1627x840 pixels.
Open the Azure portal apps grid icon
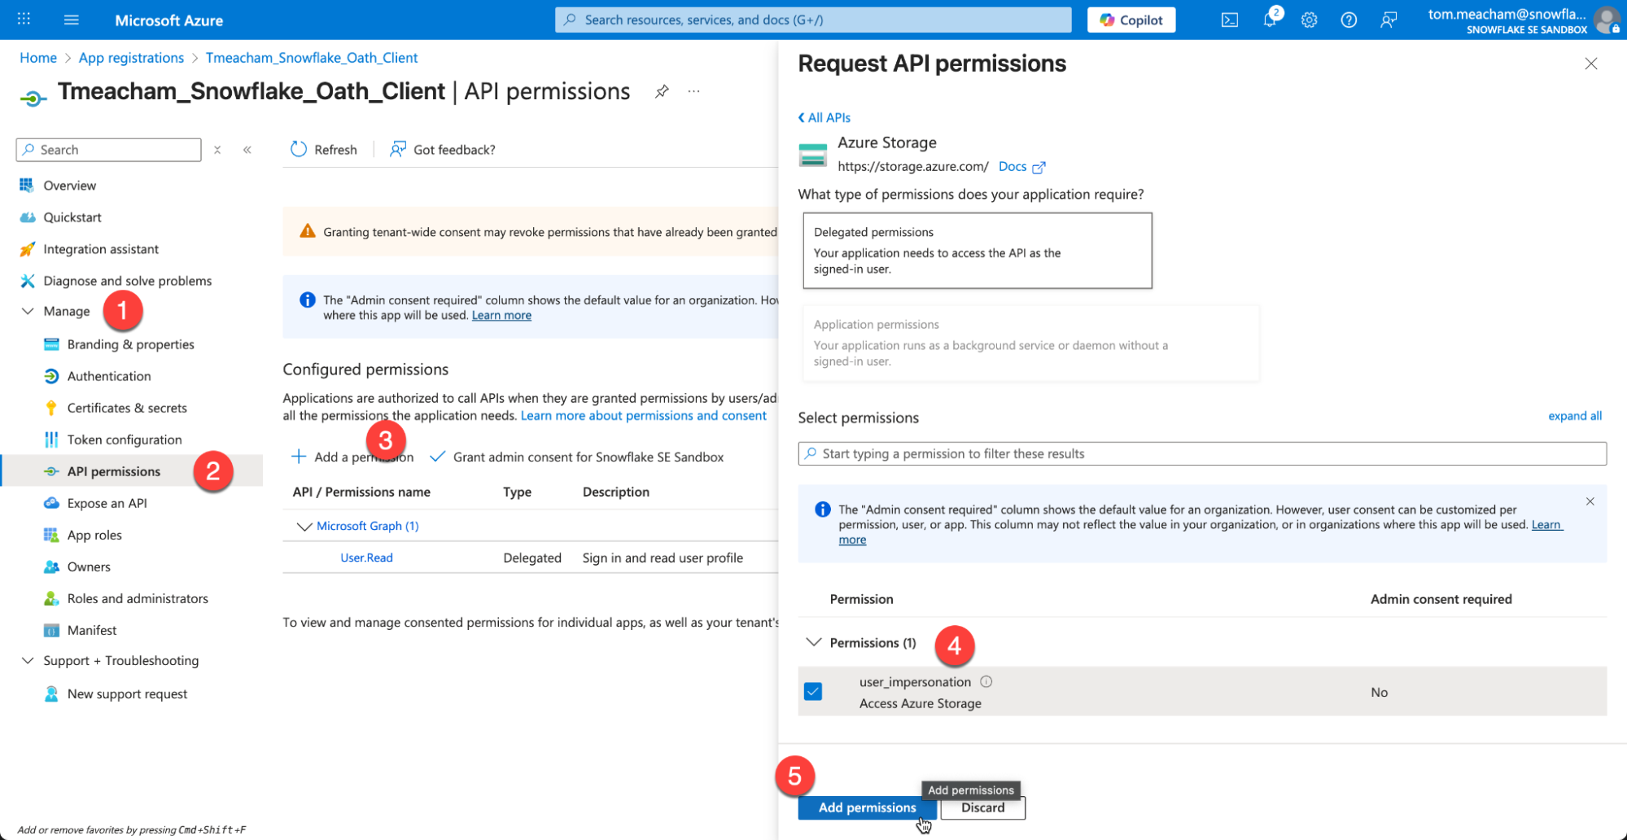click(x=24, y=20)
